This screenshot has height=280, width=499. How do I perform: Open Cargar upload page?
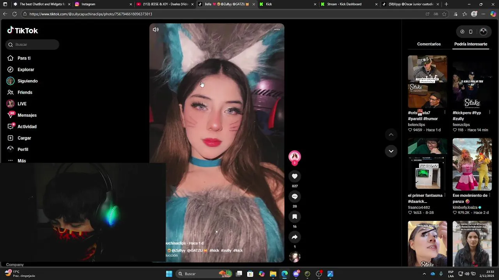point(24,138)
